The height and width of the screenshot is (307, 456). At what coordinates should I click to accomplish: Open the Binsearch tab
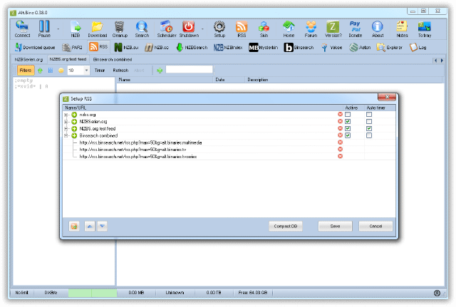coord(299,48)
